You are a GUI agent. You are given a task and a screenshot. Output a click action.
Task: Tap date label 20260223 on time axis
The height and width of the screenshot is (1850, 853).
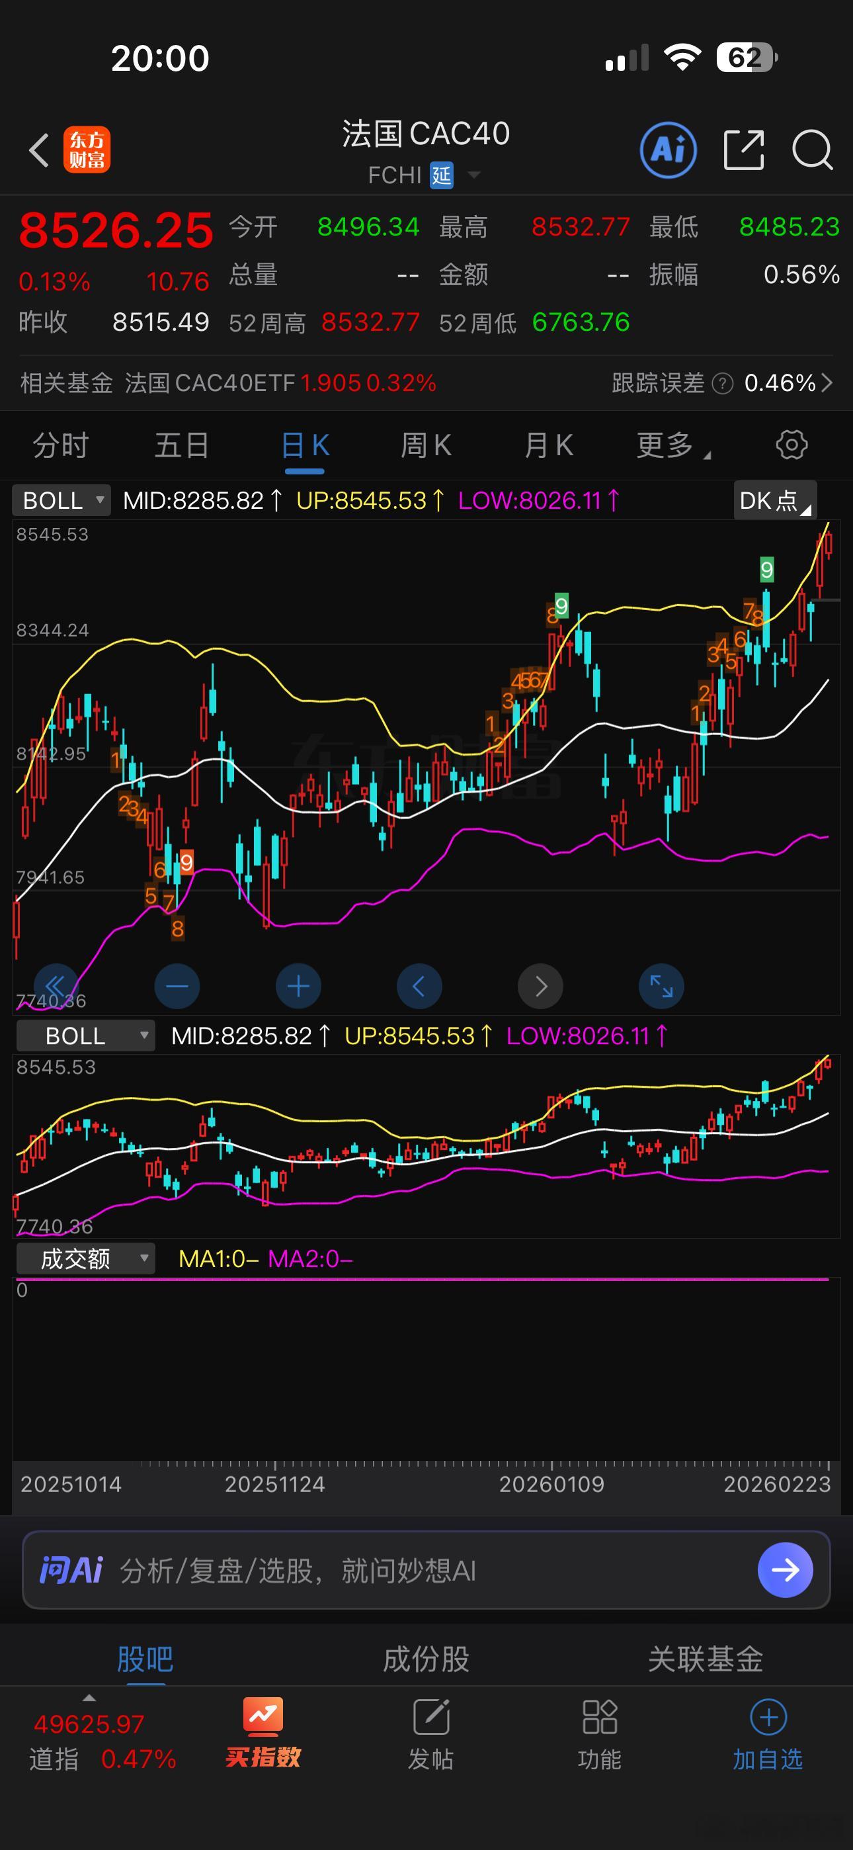click(777, 1483)
